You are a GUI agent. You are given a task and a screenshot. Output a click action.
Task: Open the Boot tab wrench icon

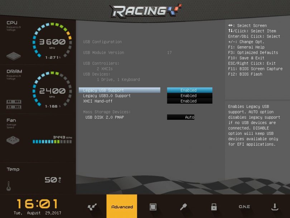click(x=183, y=207)
